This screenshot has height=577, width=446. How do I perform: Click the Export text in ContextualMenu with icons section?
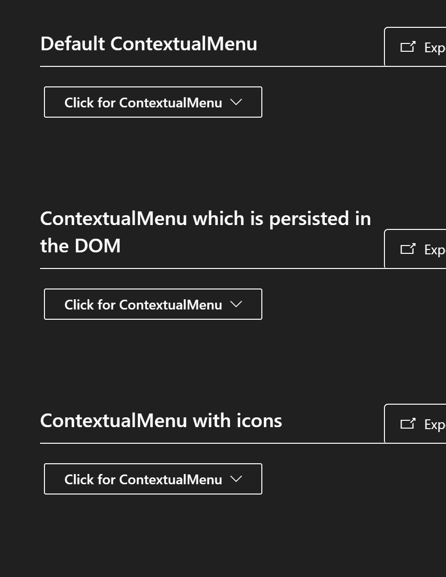(x=435, y=425)
